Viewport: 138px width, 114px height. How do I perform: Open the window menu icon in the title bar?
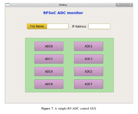[8, 5]
